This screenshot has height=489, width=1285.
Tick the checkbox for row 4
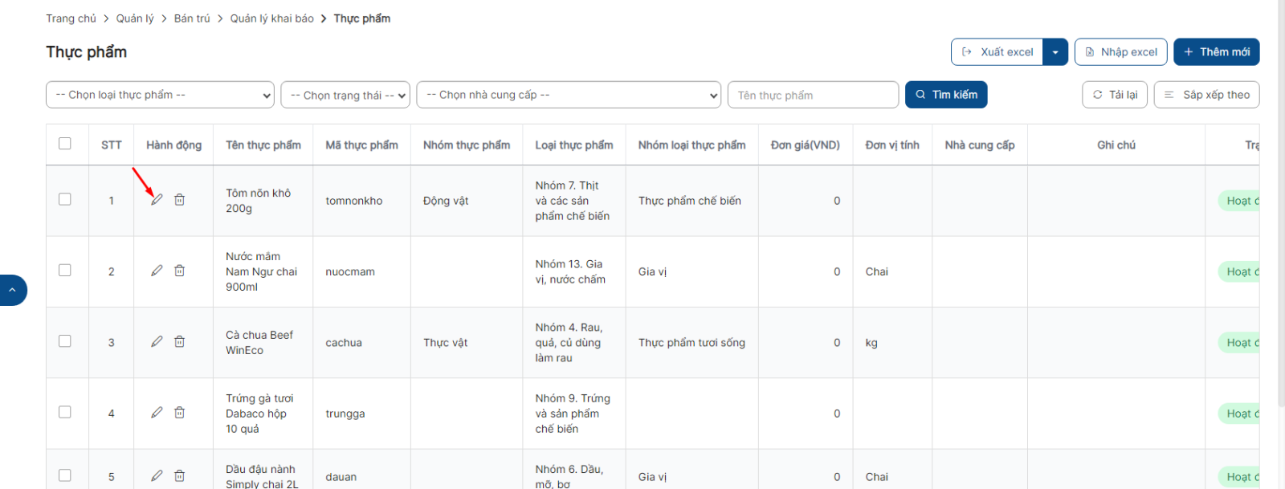(x=65, y=412)
